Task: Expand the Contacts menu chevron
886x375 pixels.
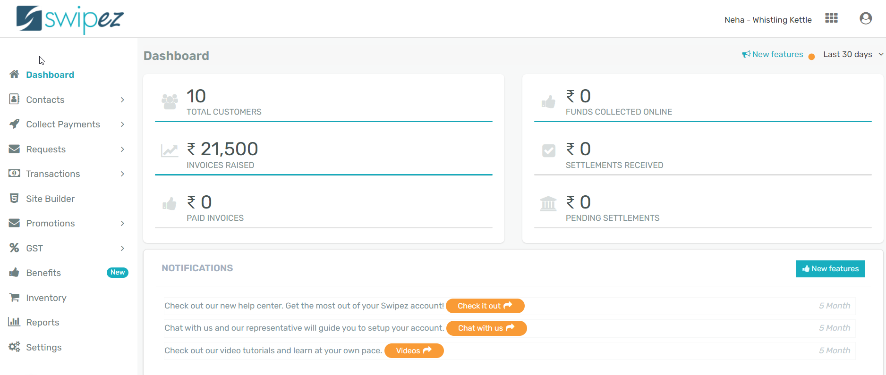Action: (122, 100)
